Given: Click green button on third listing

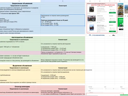Looking at the screenshot, I should pos(112,31).
